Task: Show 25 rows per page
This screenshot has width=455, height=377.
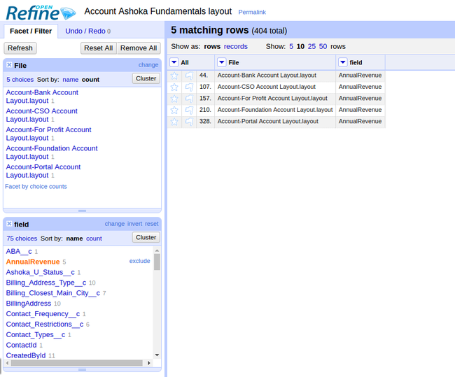Action: [x=312, y=46]
